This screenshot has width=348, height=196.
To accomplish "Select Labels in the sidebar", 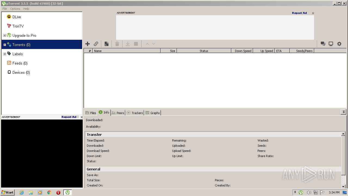I will [17, 54].
